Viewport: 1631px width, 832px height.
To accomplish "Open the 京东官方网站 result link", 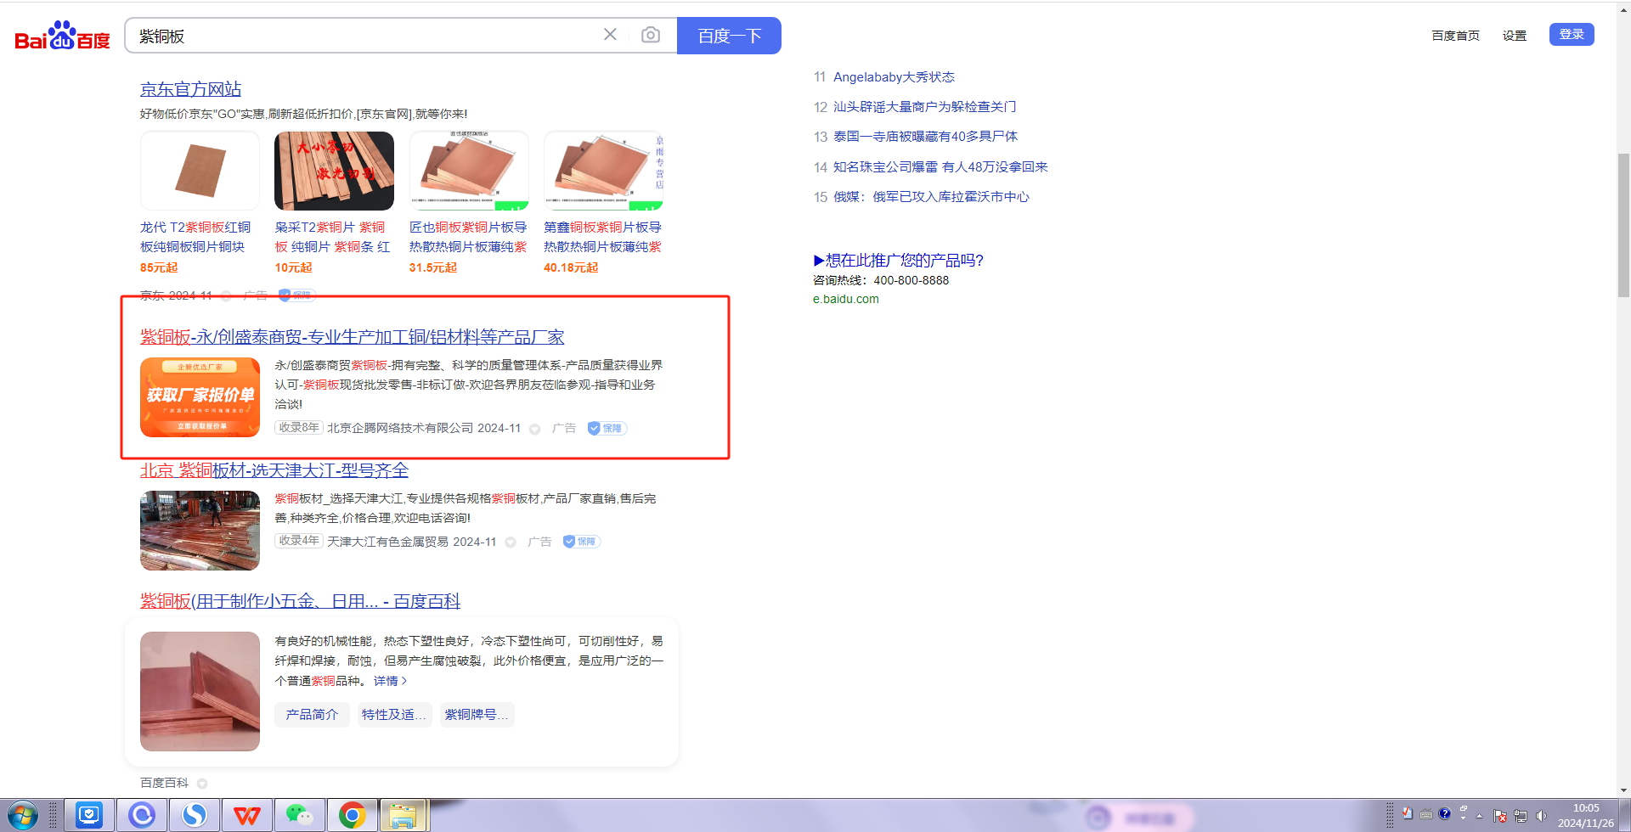I will pyautogui.click(x=190, y=89).
